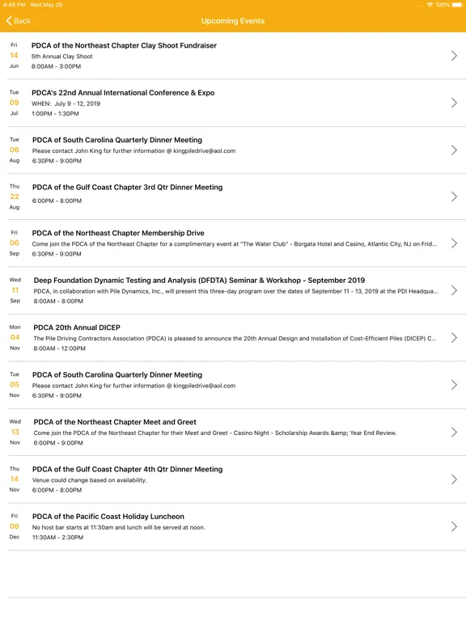Check the battery icon in status bar
The width and height of the screenshot is (466, 621).
pos(457,5)
